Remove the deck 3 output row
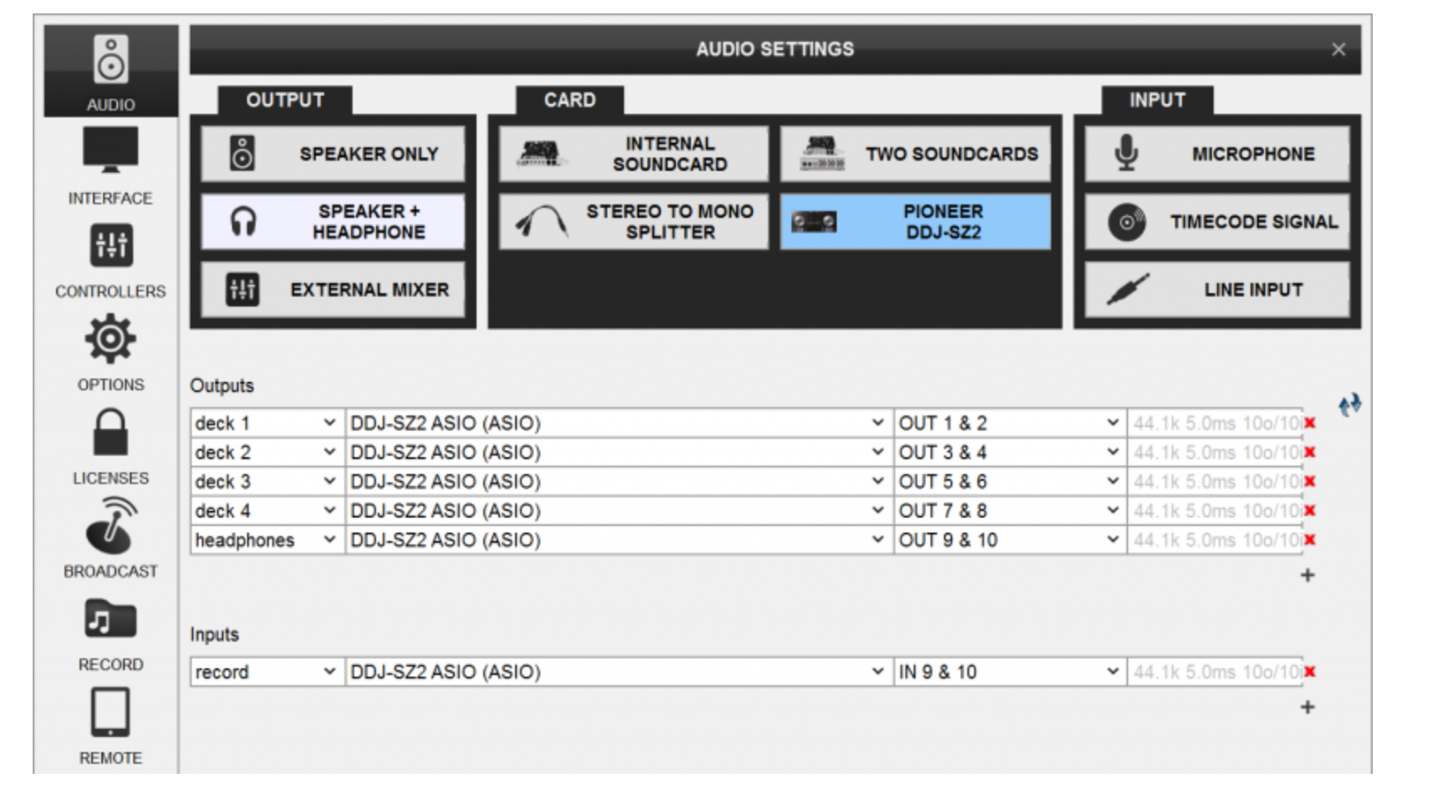The image size is (1454, 799). tap(1310, 482)
